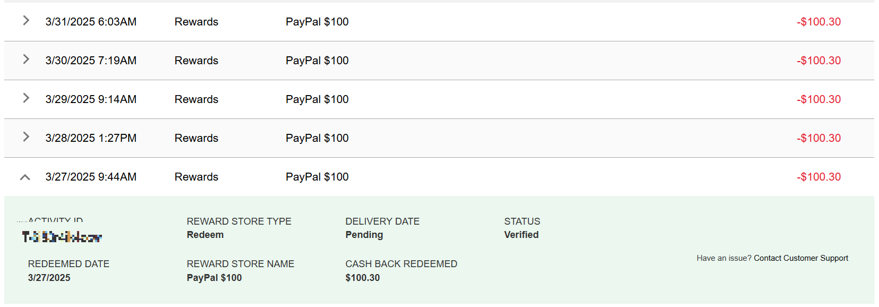Expand the 3/30/2025 7:19AM transaction row
Viewport: 879px width, 307px height.
25,59
